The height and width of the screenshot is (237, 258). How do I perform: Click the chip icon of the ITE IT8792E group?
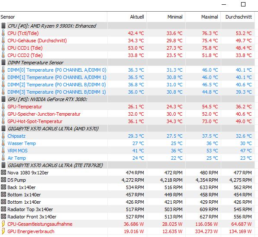coord(3,165)
